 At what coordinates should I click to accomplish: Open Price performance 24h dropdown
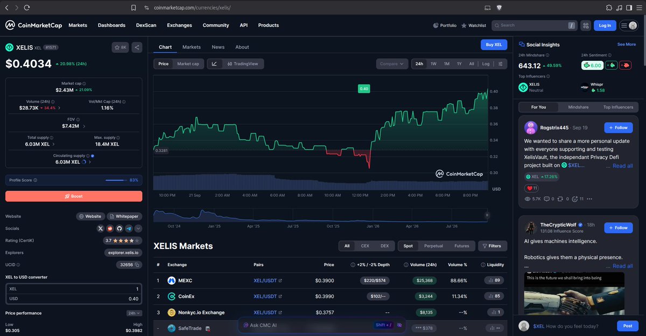(134, 313)
